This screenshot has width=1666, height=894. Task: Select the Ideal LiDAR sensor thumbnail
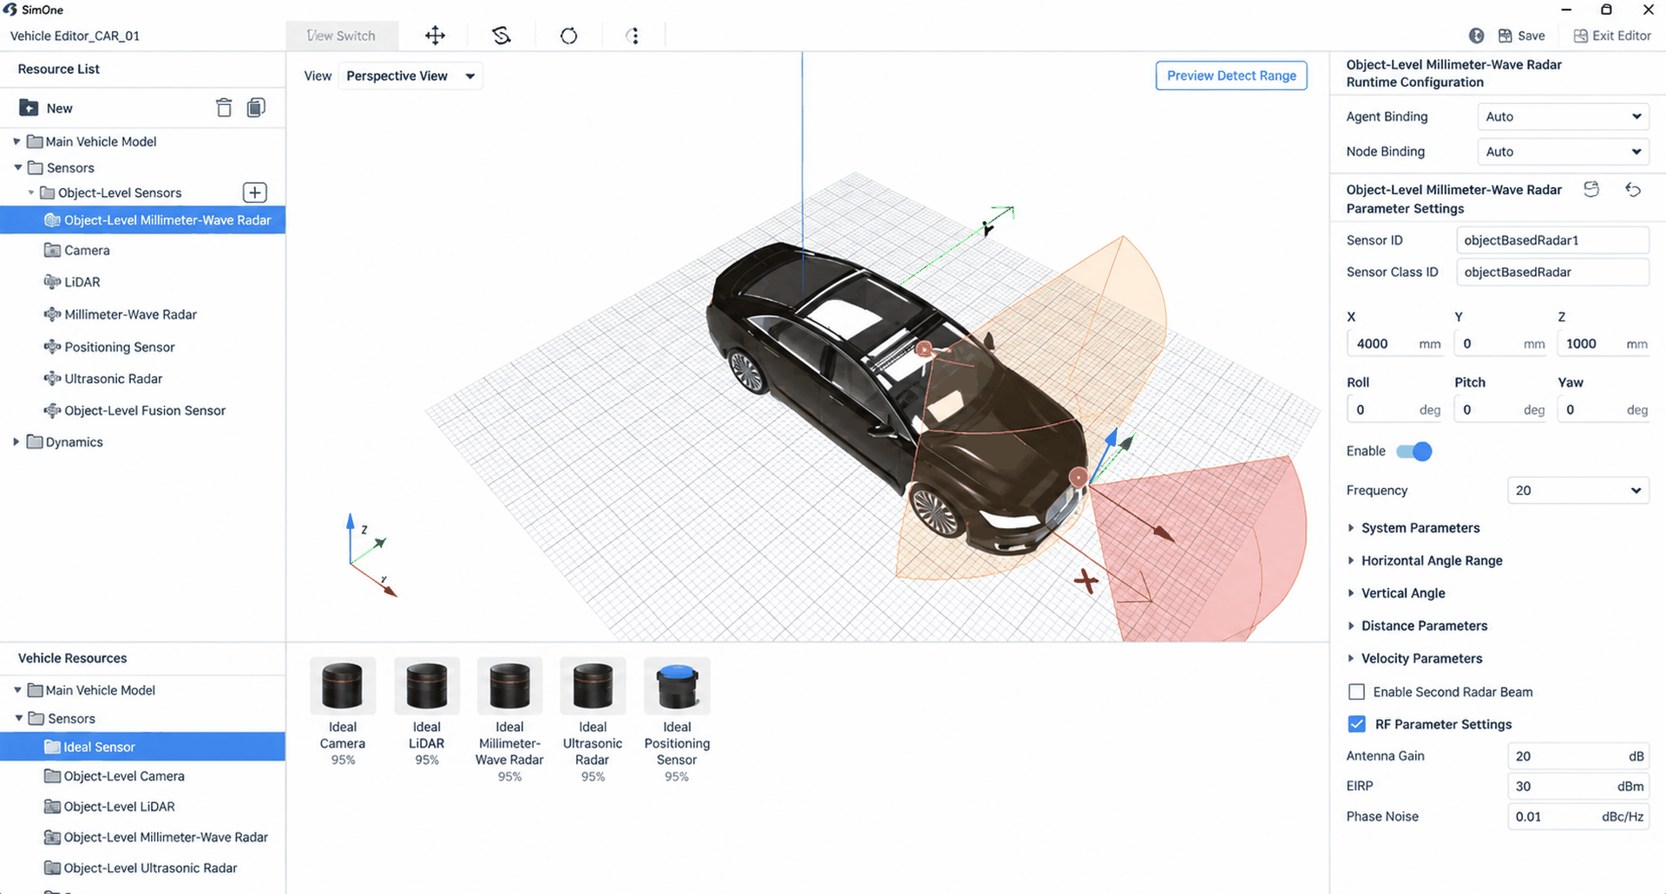[426, 687]
